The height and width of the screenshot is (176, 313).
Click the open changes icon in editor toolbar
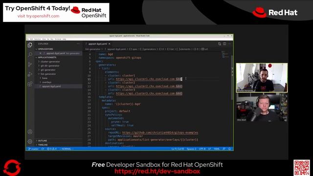click(x=220, y=44)
